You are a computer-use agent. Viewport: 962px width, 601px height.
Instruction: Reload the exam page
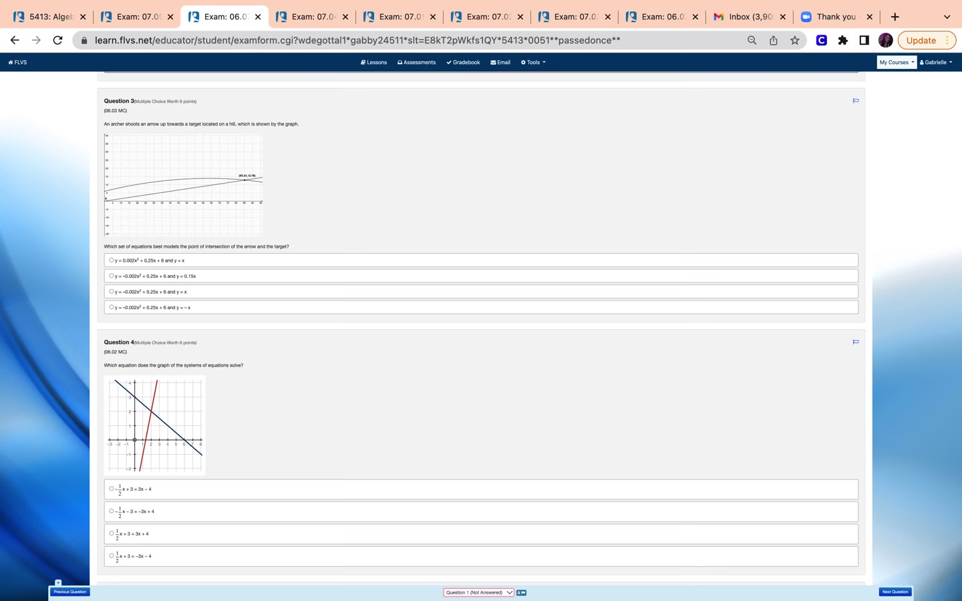(x=58, y=40)
